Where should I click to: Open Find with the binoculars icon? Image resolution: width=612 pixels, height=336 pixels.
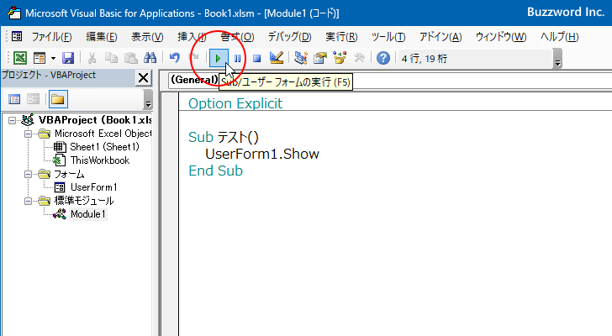point(150,59)
